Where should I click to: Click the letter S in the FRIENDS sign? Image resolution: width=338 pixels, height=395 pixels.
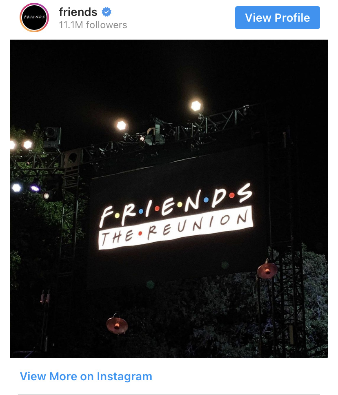point(245,193)
